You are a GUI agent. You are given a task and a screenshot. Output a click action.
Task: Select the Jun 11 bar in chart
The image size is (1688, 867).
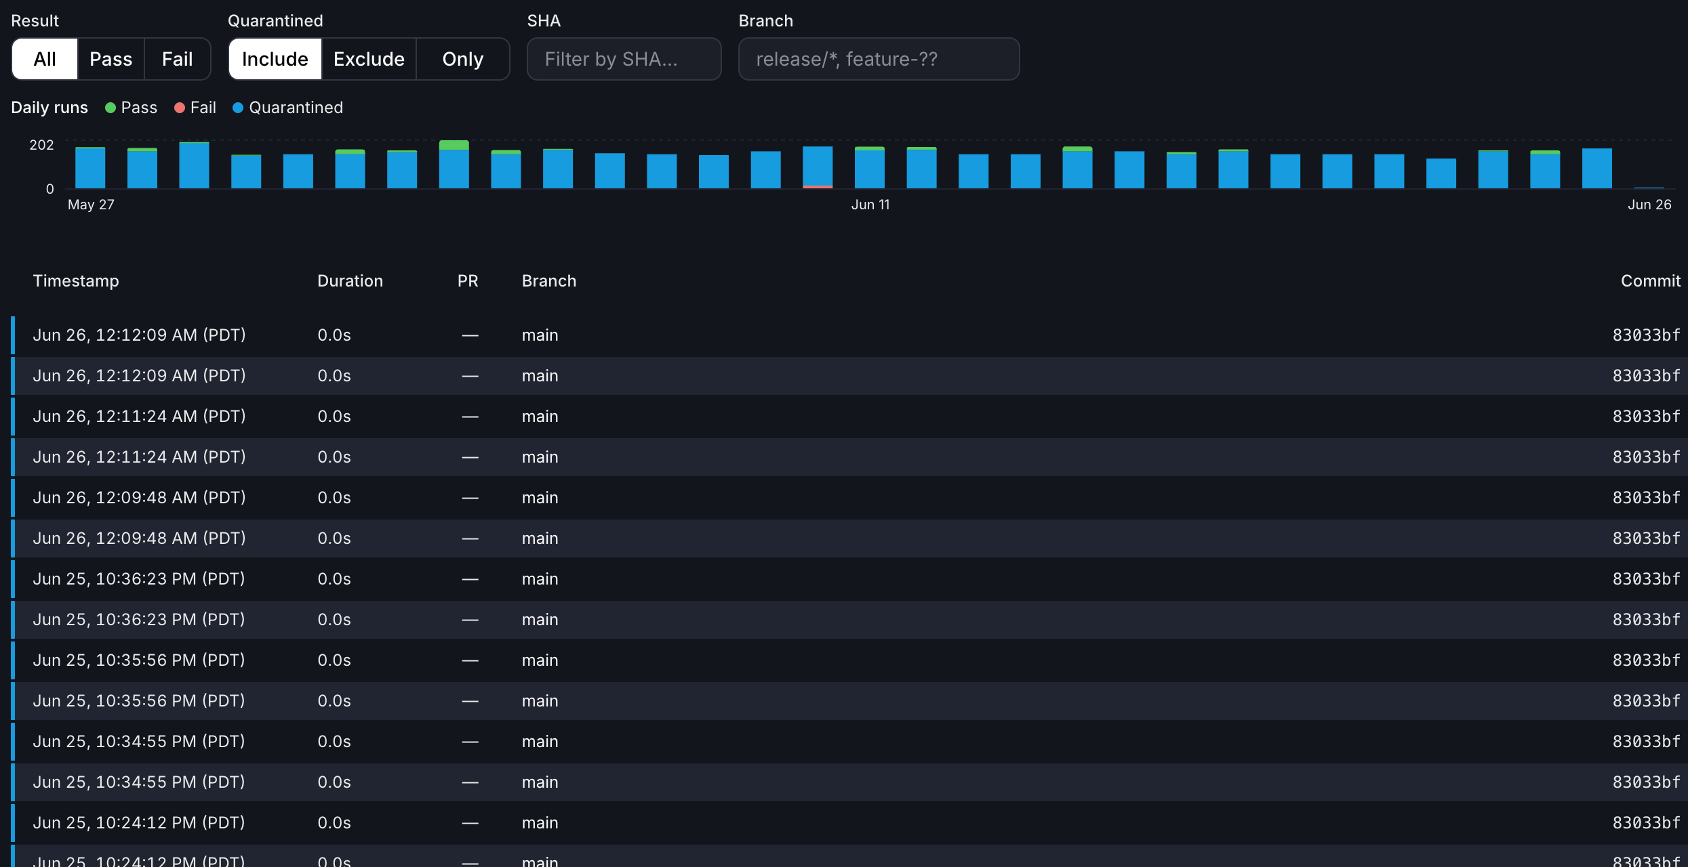(x=870, y=167)
